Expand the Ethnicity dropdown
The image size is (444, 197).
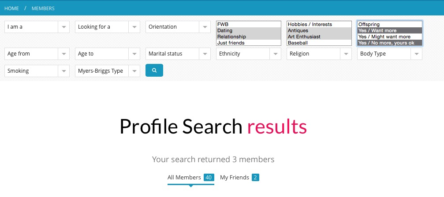coord(248,54)
